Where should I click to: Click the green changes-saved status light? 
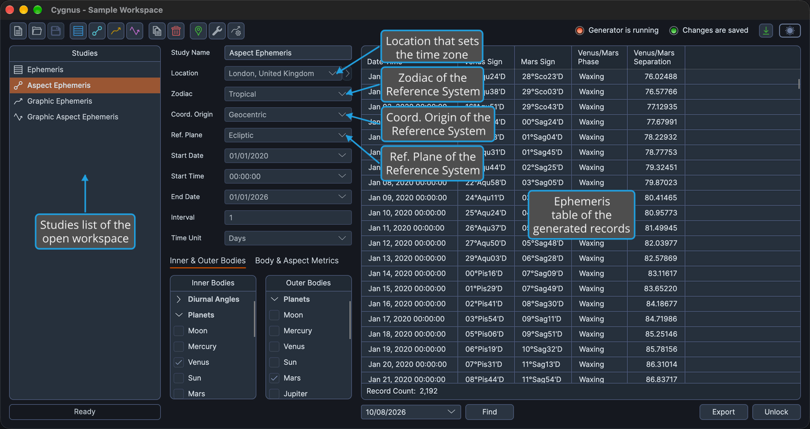click(673, 30)
